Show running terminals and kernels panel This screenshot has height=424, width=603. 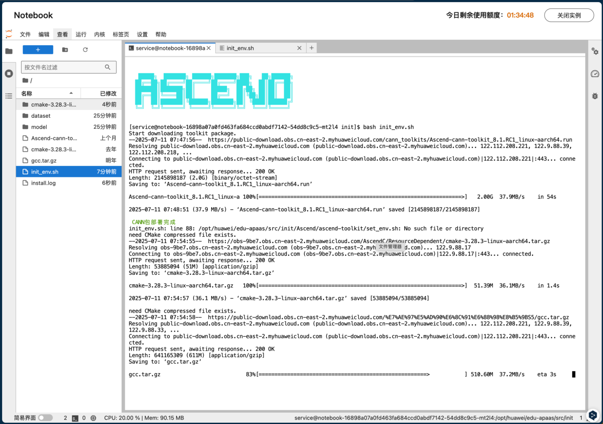[x=9, y=74]
